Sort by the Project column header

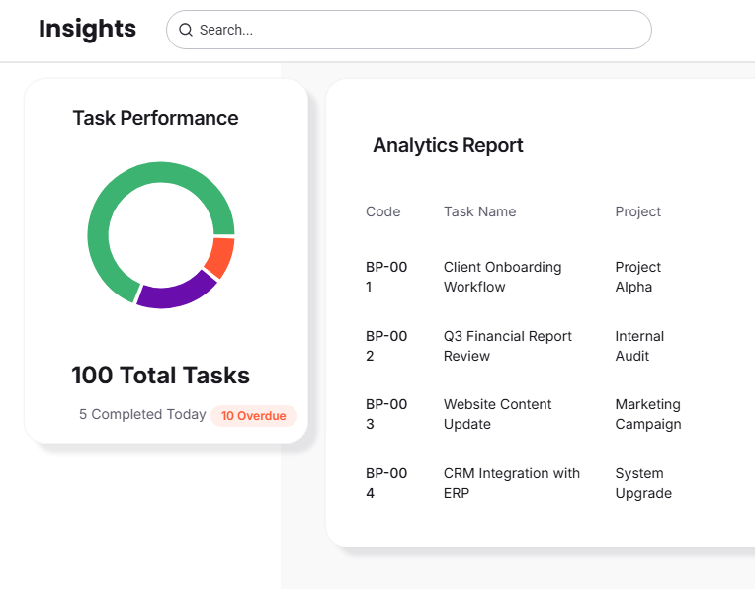[637, 211]
